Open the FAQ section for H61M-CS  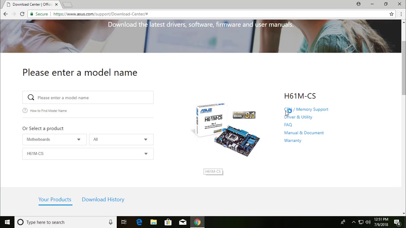(x=288, y=124)
